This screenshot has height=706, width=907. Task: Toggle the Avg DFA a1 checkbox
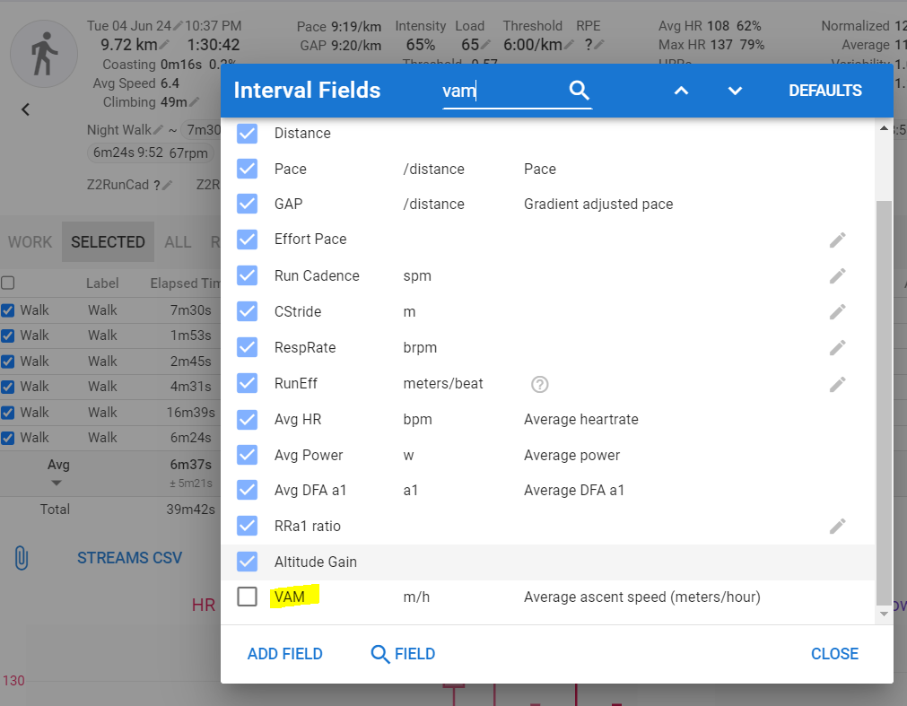coord(247,490)
